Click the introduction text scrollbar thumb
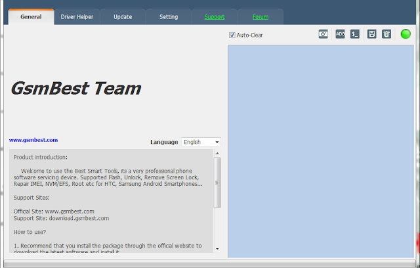This screenshot has height=268, width=420. [x=217, y=183]
